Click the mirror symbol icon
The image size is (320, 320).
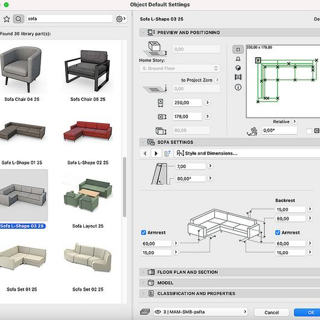pyautogui.click(x=317, y=130)
